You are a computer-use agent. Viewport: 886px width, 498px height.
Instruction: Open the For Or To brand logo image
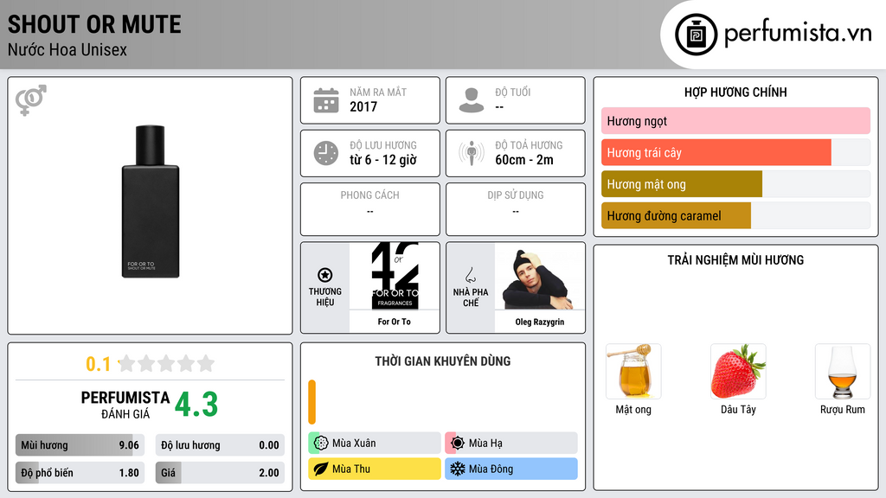tap(395, 276)
